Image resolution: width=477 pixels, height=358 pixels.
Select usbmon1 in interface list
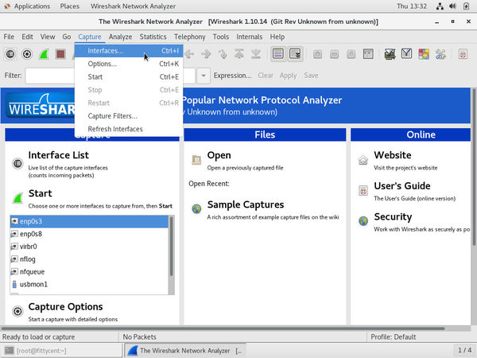89,285
